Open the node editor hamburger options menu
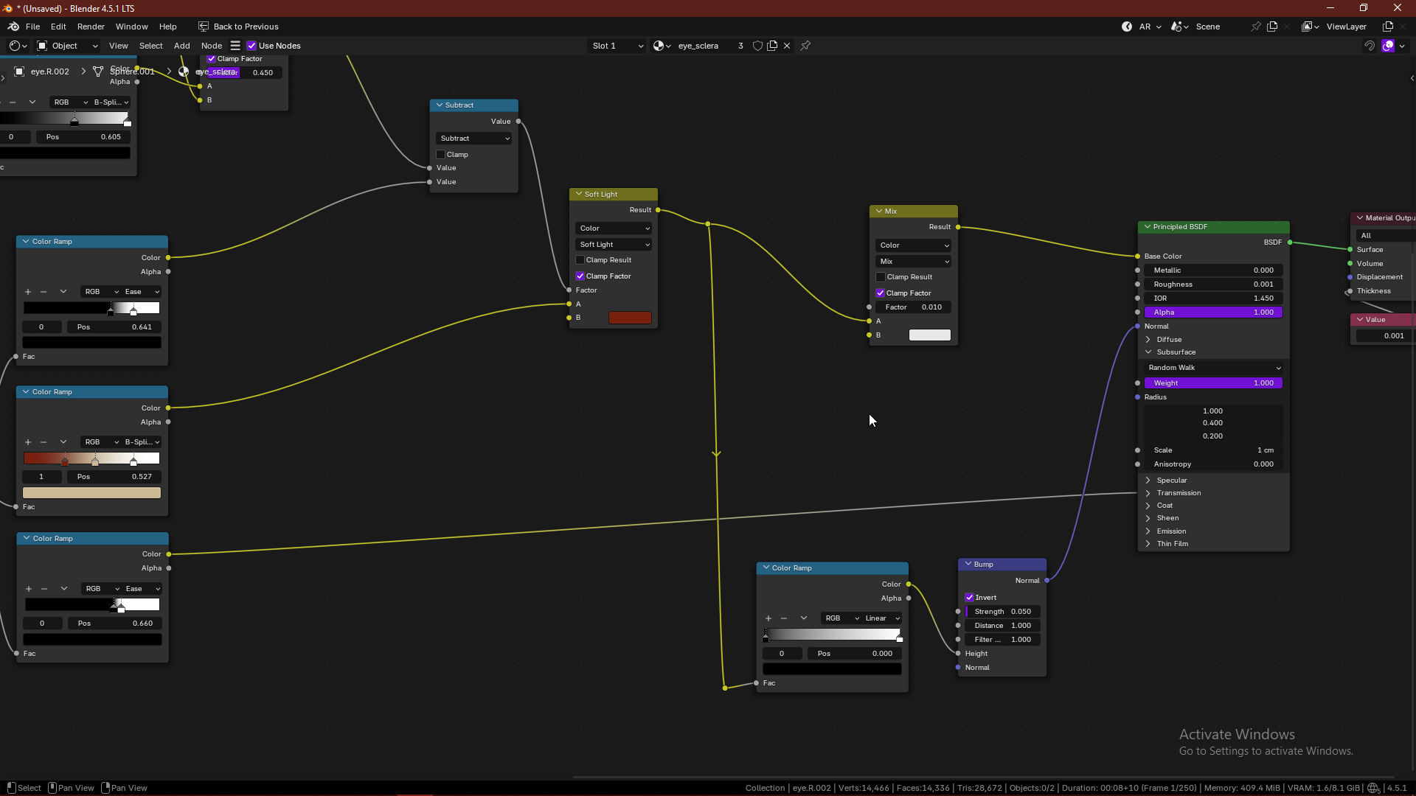1416x796 pixels. (235, 46)
